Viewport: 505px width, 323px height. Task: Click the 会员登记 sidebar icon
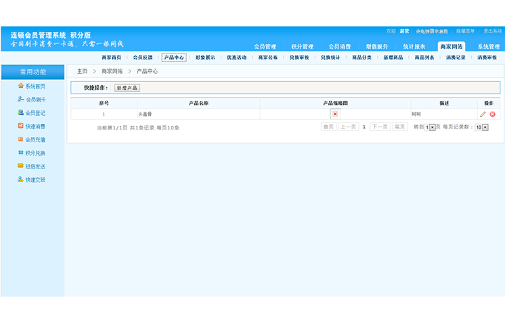click(20, 112)
